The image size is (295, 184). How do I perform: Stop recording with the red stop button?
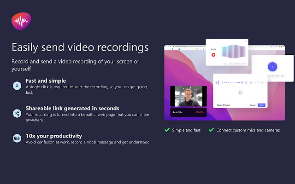coord(213,55)
